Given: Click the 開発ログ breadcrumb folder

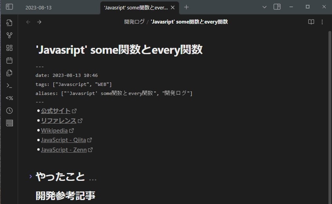Looking at the screenshot, I should 134,22.
